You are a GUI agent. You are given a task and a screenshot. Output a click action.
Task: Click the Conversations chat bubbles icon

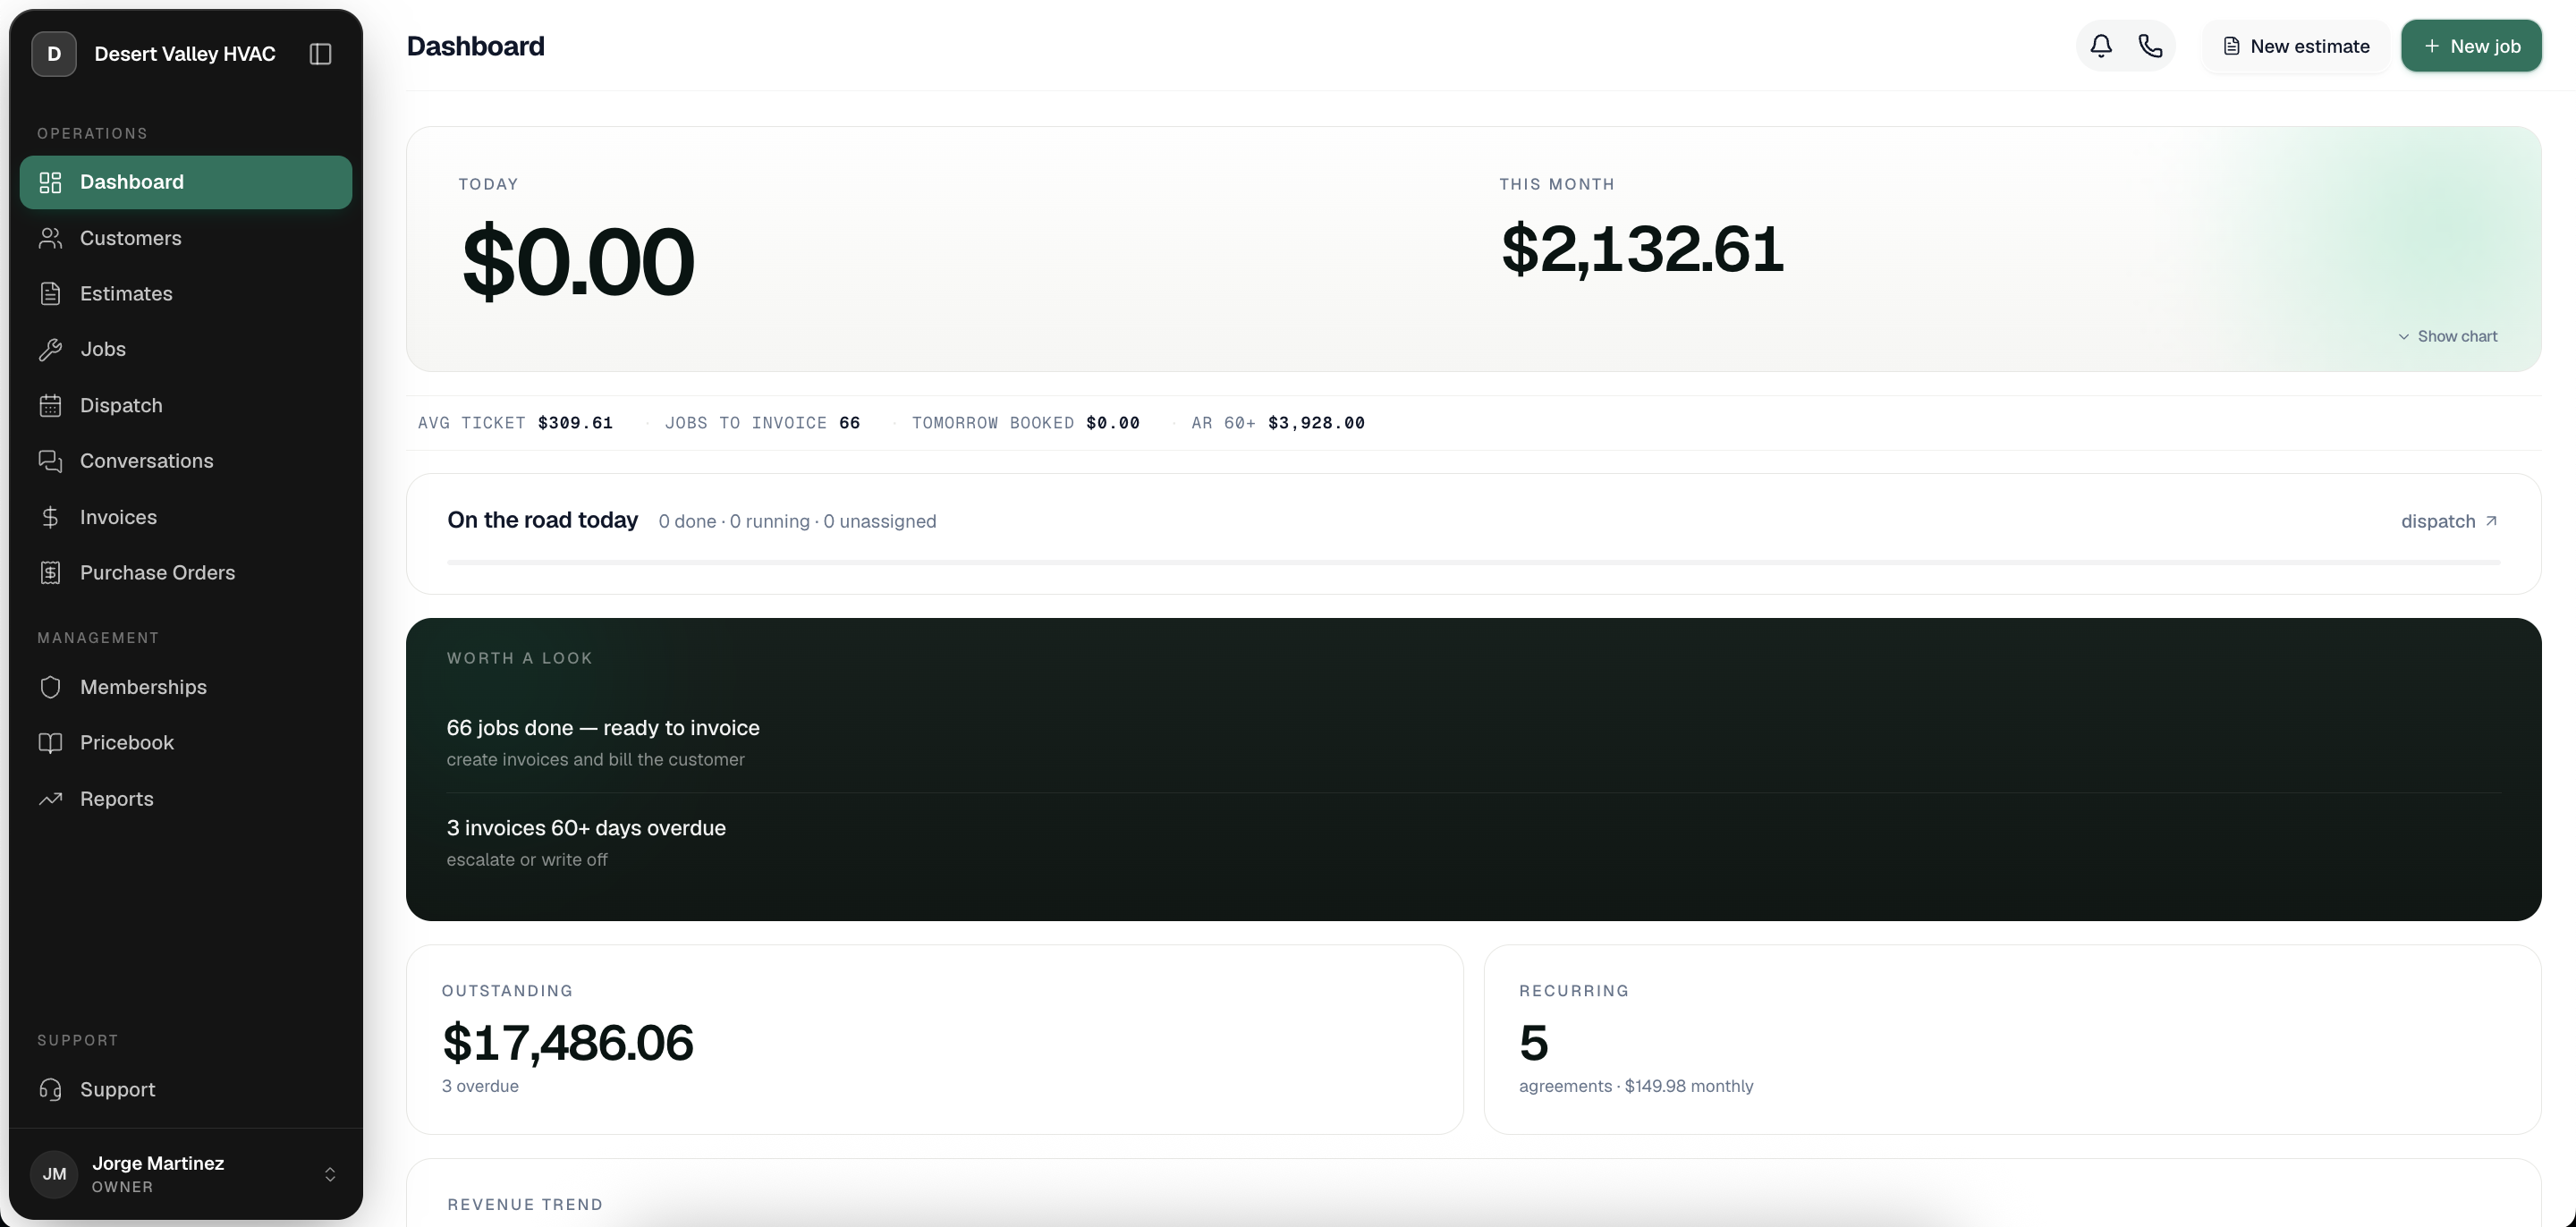click(x=50, y=461)
